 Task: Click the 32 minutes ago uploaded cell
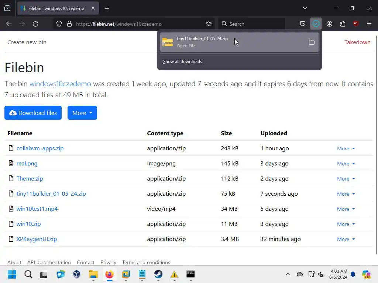(x=281, y=239)
